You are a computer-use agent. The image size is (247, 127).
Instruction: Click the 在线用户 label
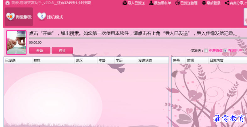[235, 51]
